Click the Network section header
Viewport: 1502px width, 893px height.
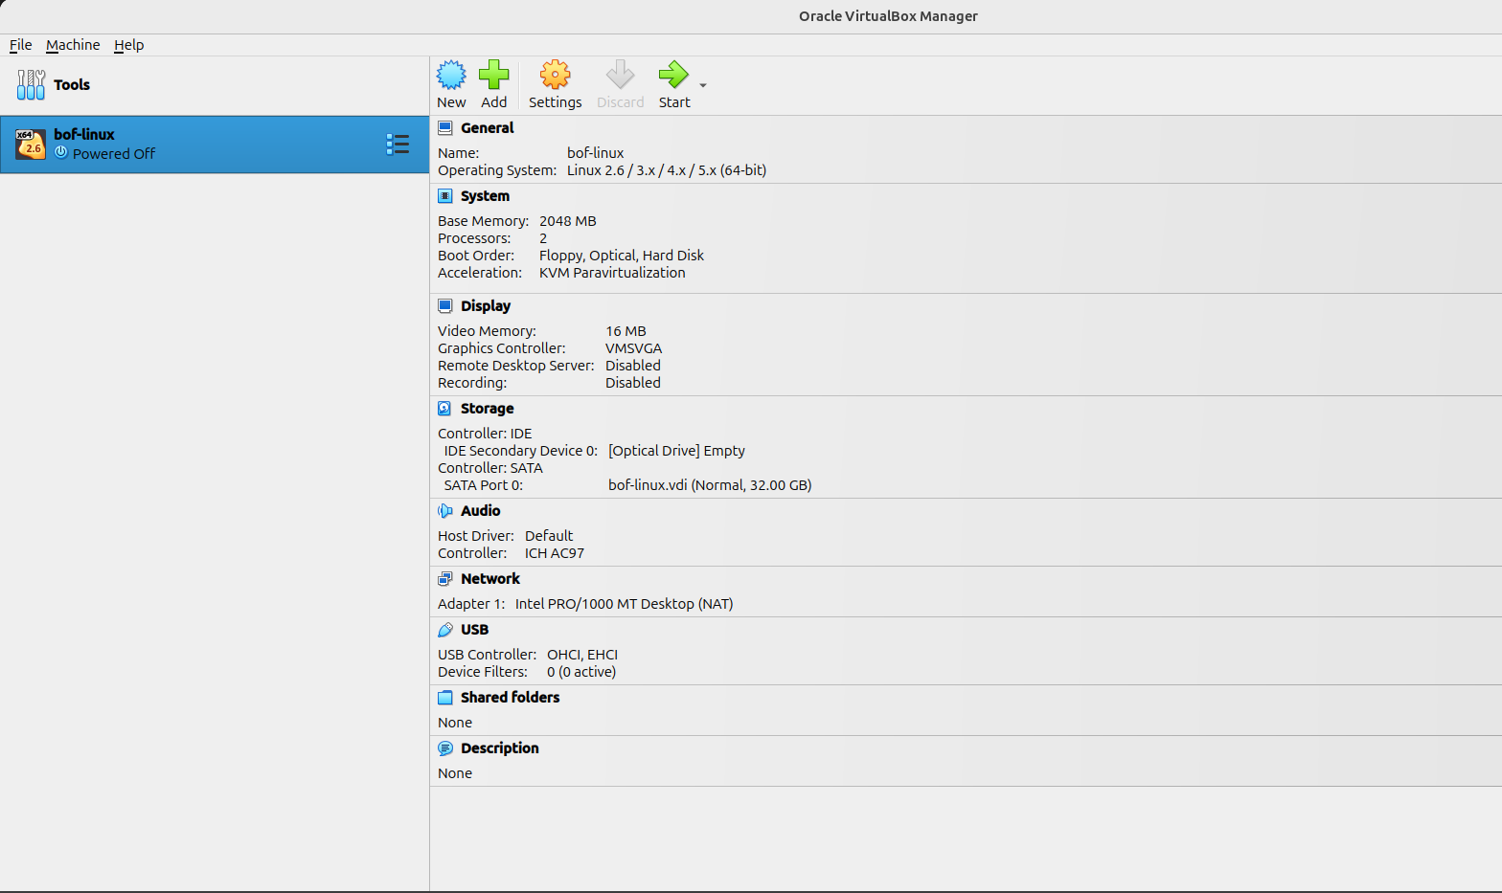tap(489, 579)
